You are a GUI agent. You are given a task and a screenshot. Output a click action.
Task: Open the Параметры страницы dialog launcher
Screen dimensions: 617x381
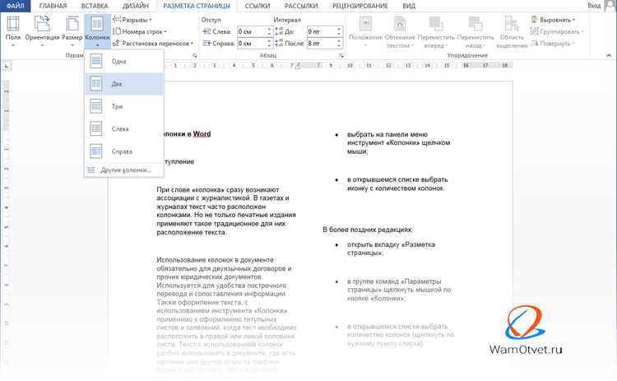[195, 56]
